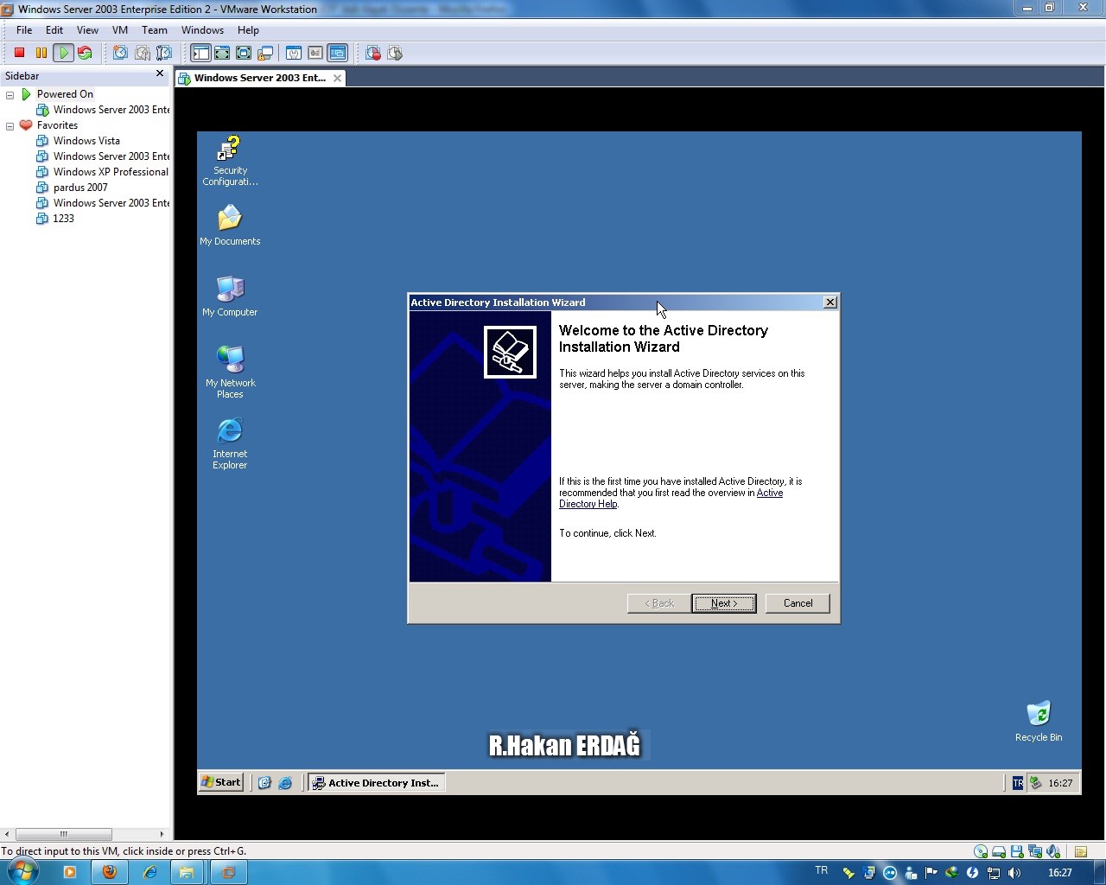Click the red Power Off toolbar button

tap(19, 53)
